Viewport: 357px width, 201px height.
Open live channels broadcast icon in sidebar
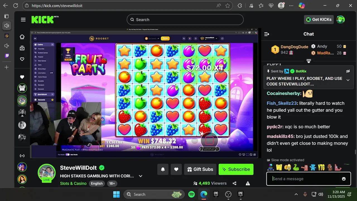click(x=22, y=156)
